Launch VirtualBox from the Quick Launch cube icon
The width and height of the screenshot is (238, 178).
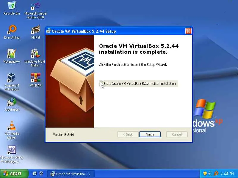tap(41, 174)
